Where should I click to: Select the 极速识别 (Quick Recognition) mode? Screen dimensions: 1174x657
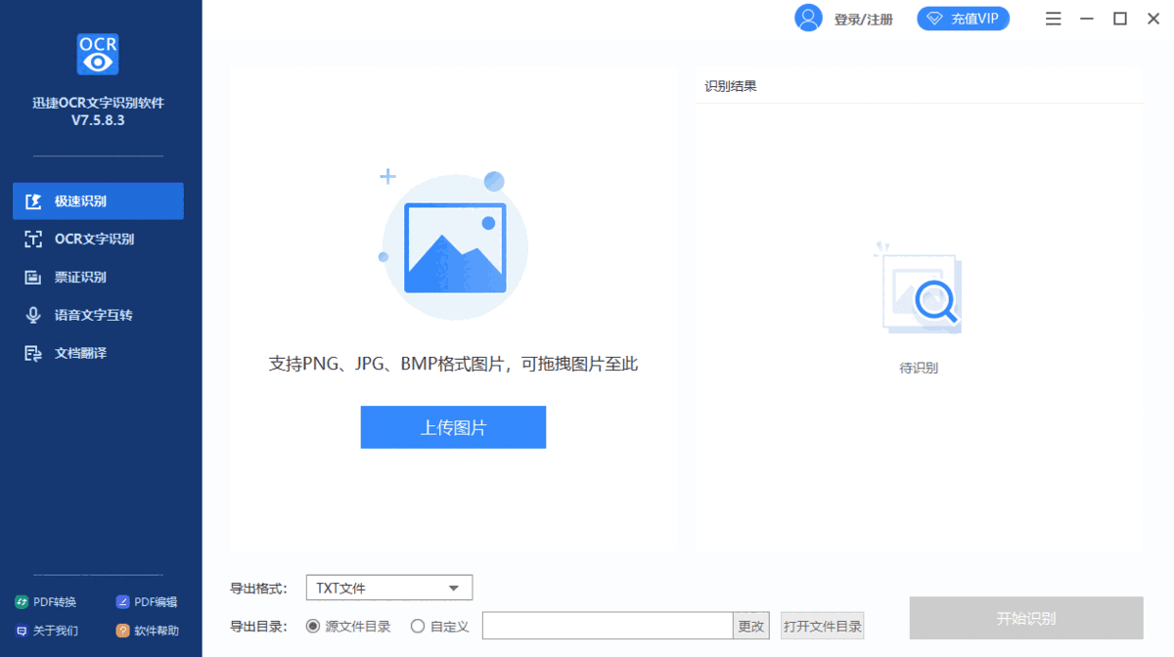[x=98, y=200]
